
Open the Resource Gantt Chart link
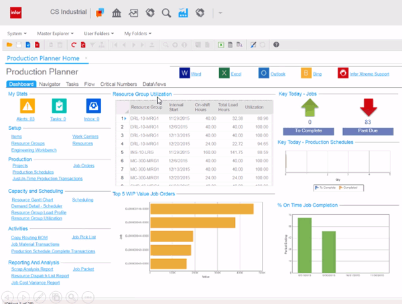(32, 200)
